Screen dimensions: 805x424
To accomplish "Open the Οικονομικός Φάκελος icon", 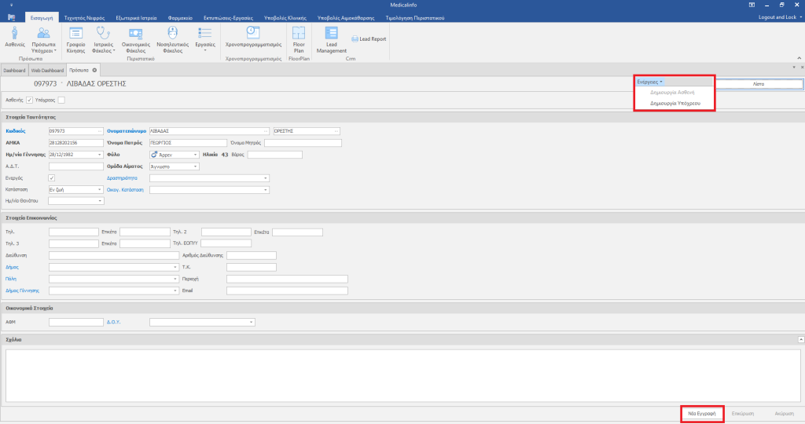I will pos(135,33).
